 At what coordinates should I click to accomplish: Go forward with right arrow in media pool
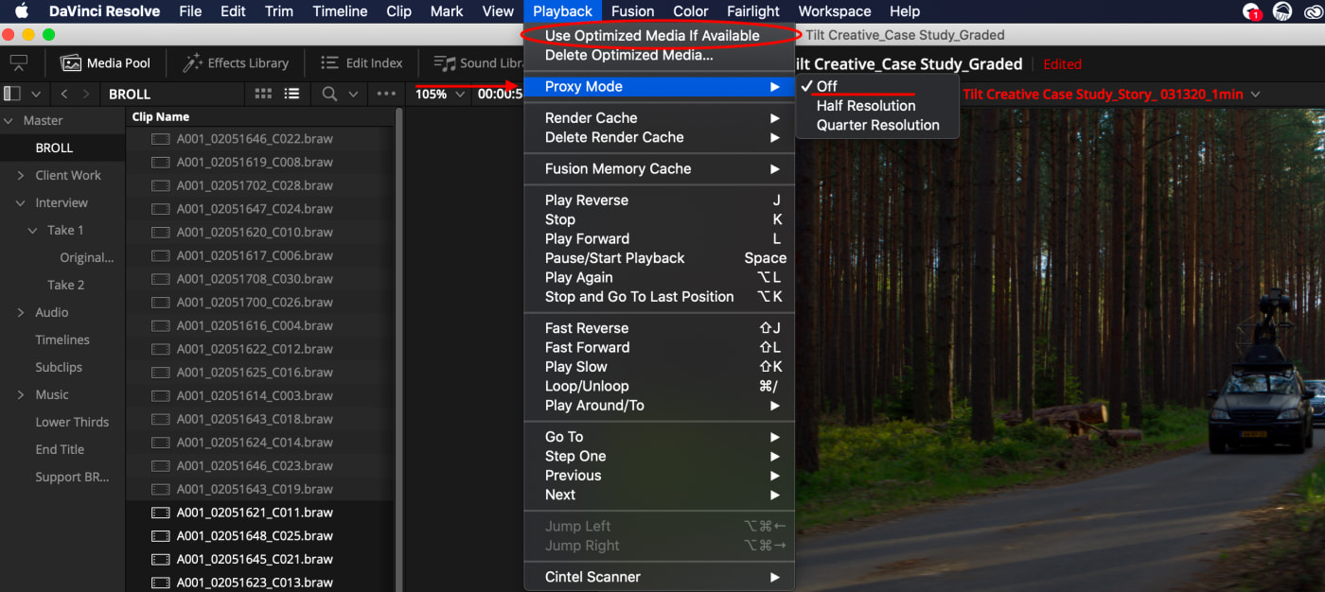[87, 94]
